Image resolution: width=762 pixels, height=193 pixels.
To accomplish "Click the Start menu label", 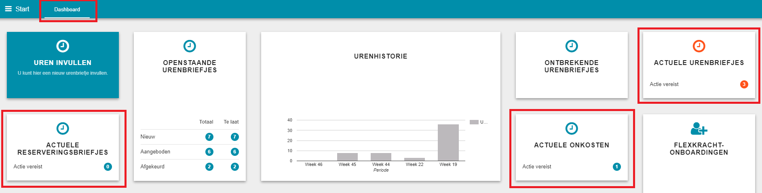I will coord(23,9).
